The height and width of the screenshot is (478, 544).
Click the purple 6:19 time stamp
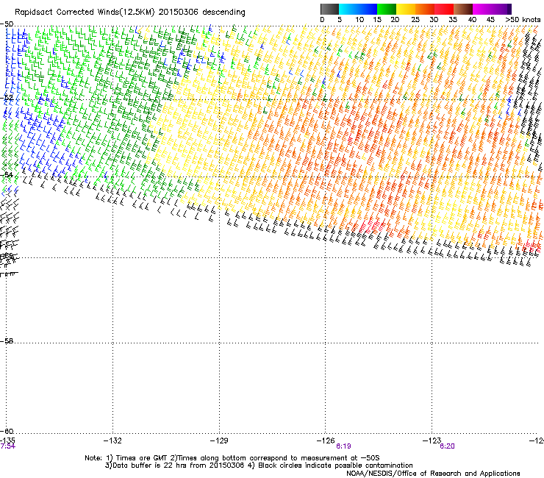(343, 446)
